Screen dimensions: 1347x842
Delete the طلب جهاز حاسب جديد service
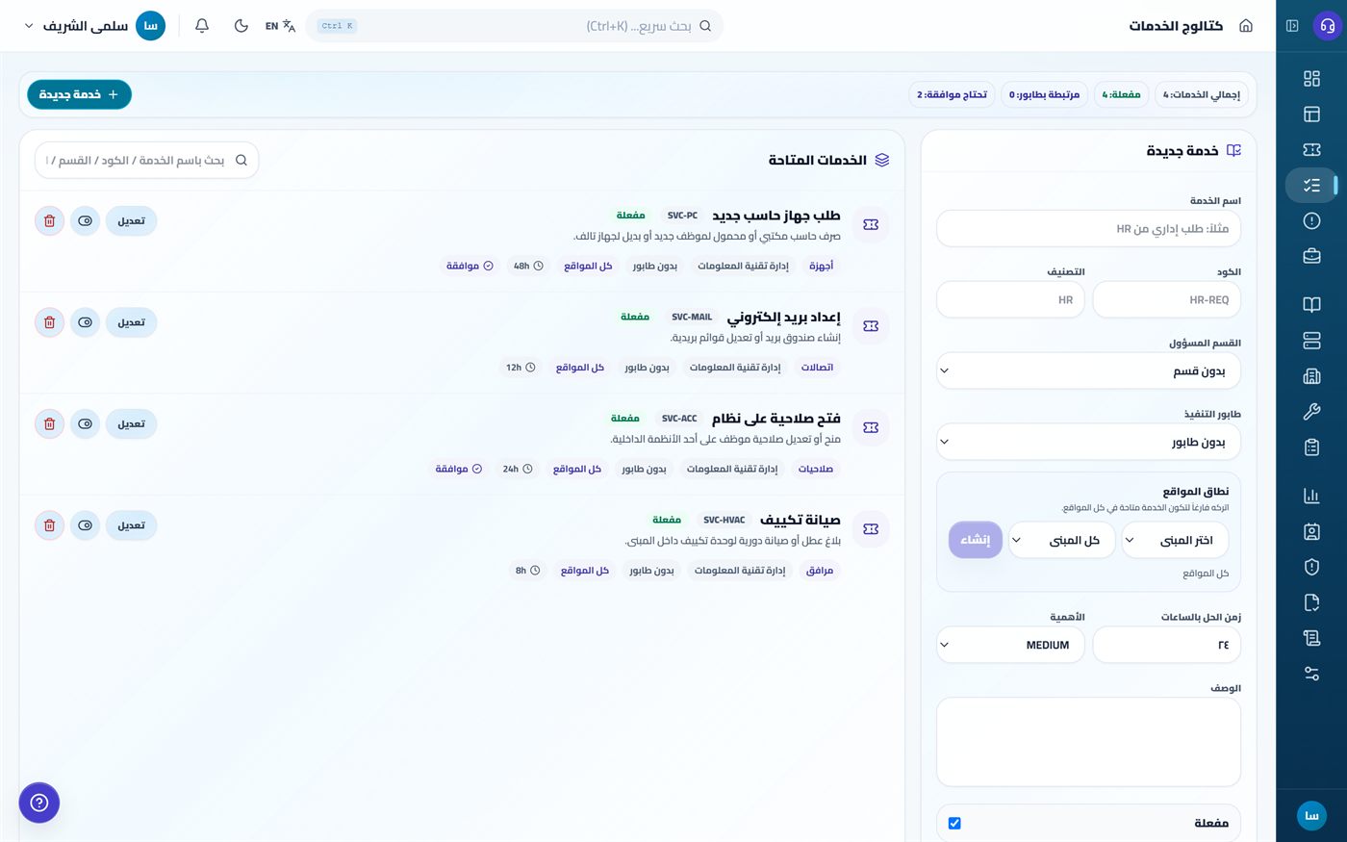pyautogui.click(x=50, y=221)
